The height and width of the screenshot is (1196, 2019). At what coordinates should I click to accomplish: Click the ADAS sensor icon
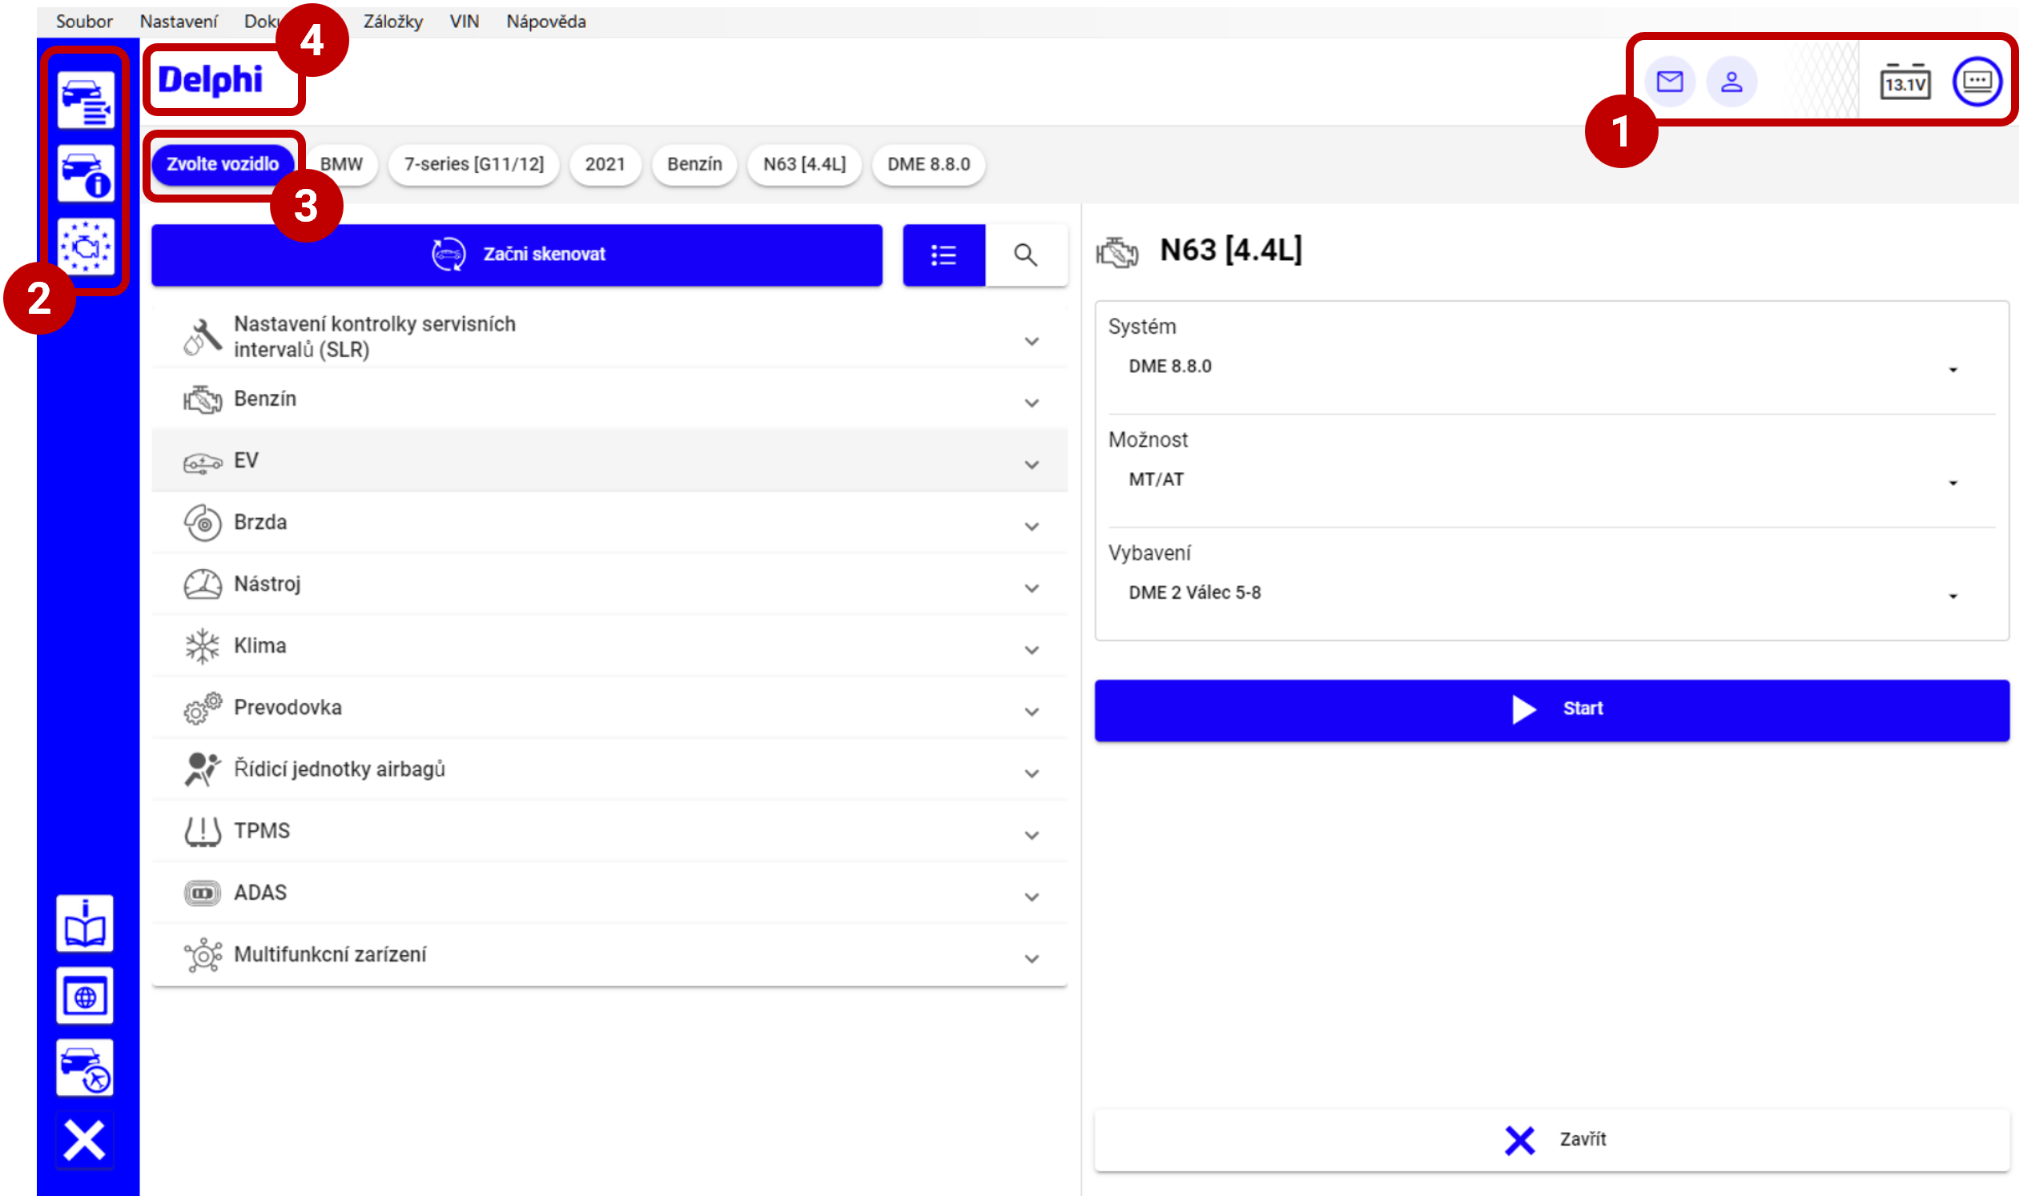[203, 893]
